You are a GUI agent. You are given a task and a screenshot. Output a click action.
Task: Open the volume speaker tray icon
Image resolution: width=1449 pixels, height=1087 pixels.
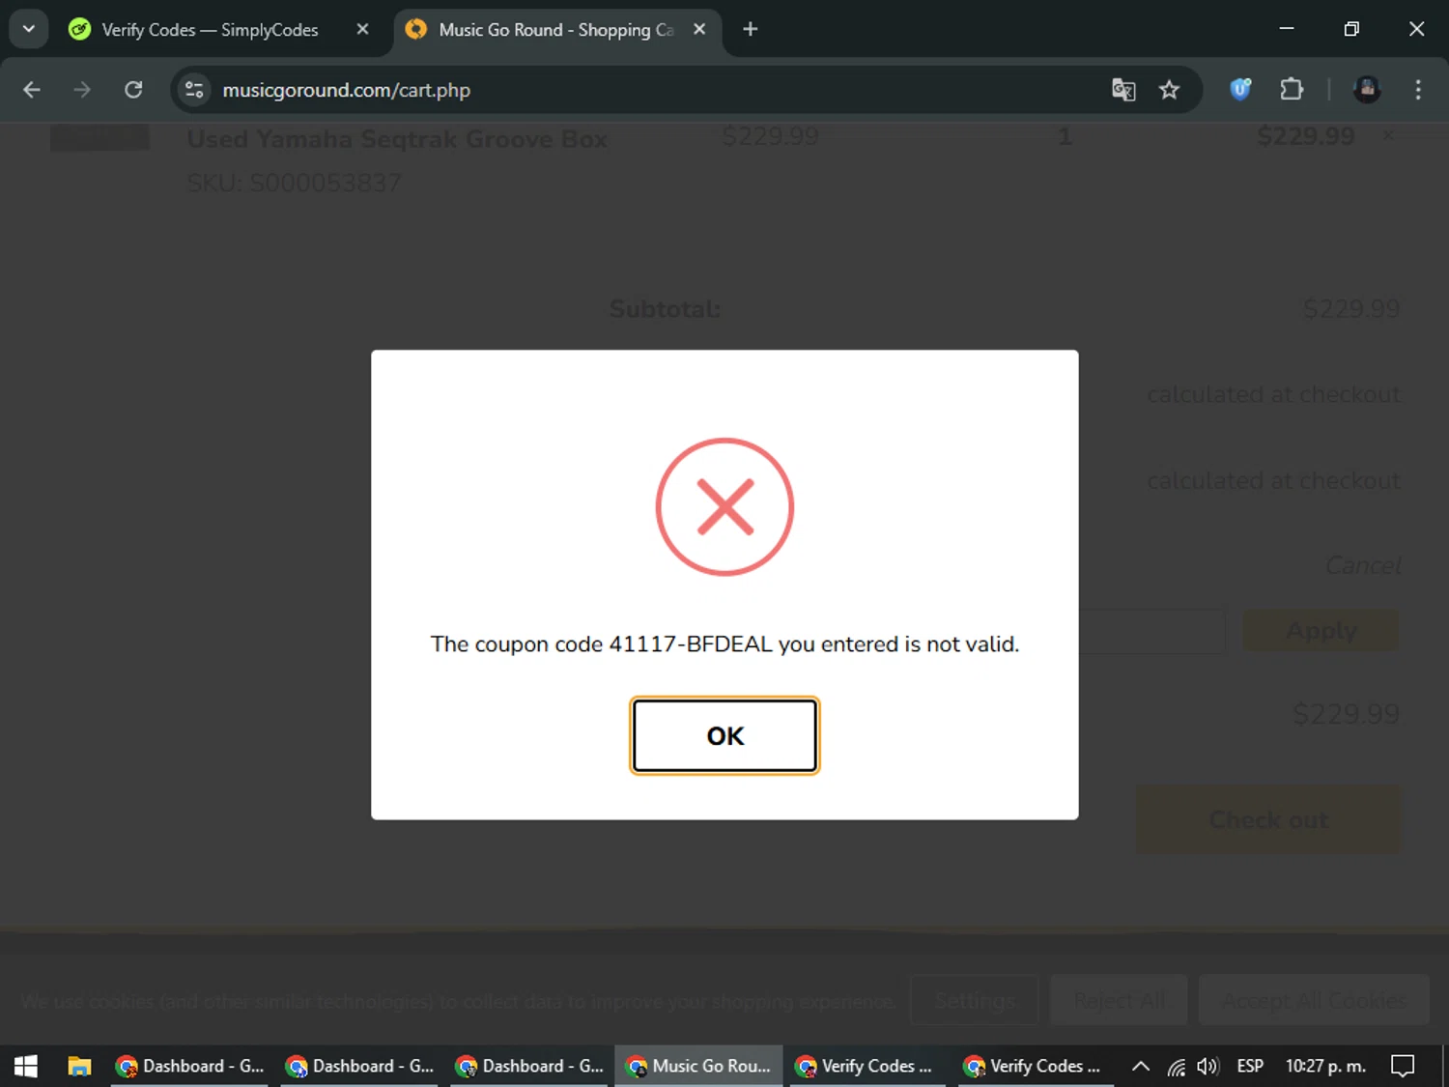click(1207, 1066)
